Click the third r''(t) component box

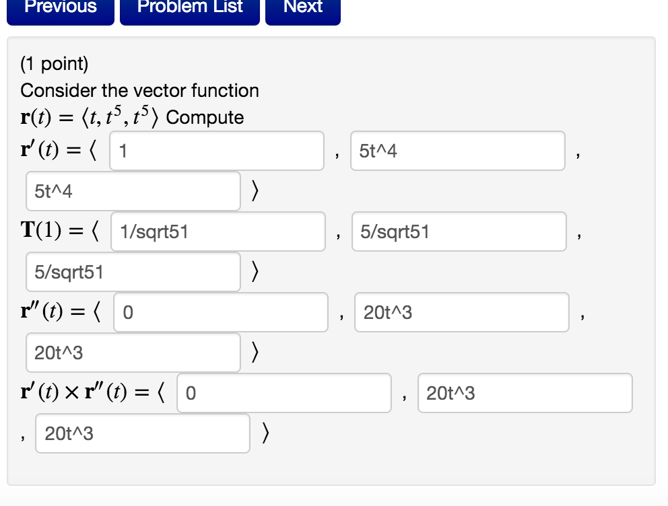pyautogui.click(x=133, y=353)
